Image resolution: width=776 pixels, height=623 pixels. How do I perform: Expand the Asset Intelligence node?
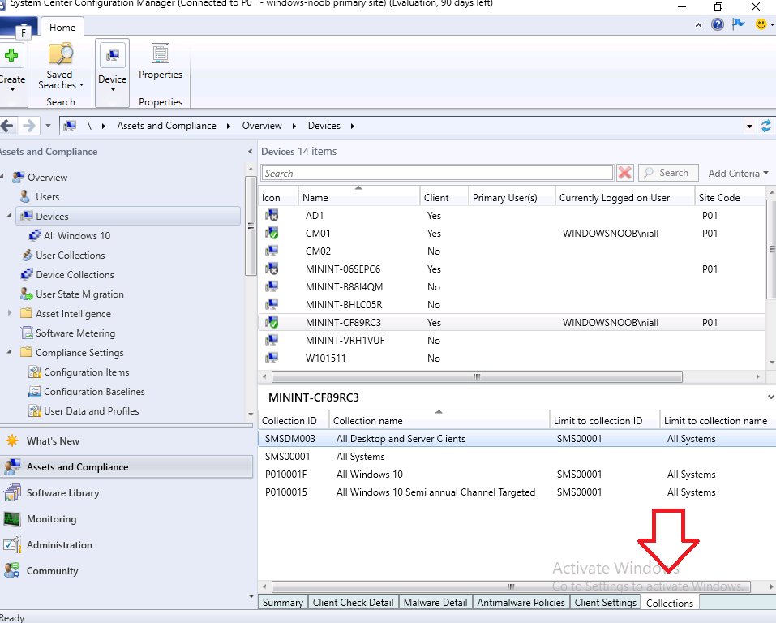(10, 313)
